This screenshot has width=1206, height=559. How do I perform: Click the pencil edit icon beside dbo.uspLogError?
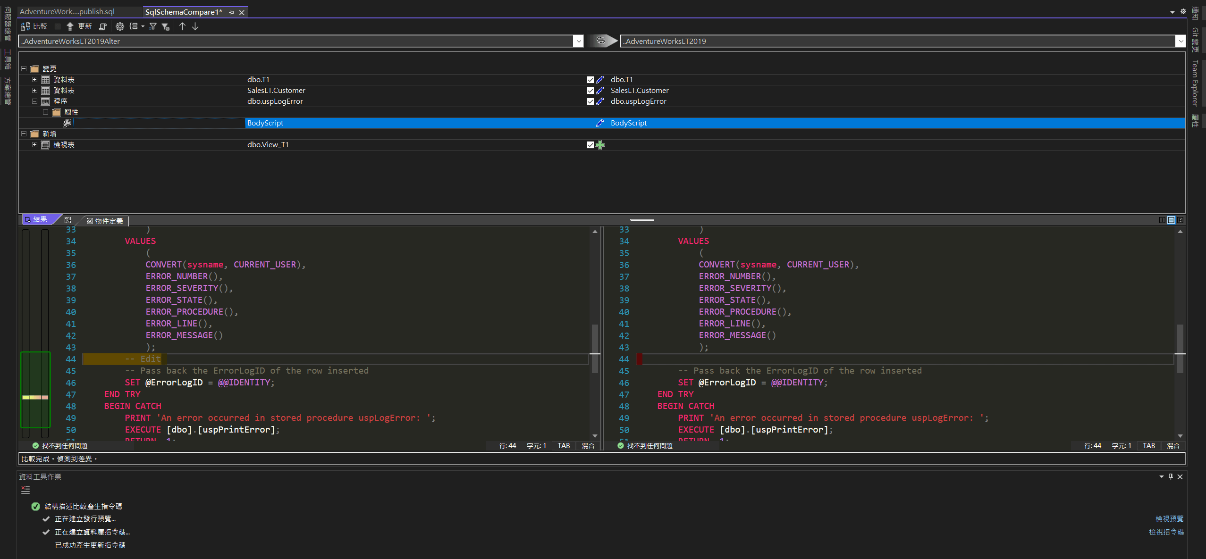click(599, 101)
